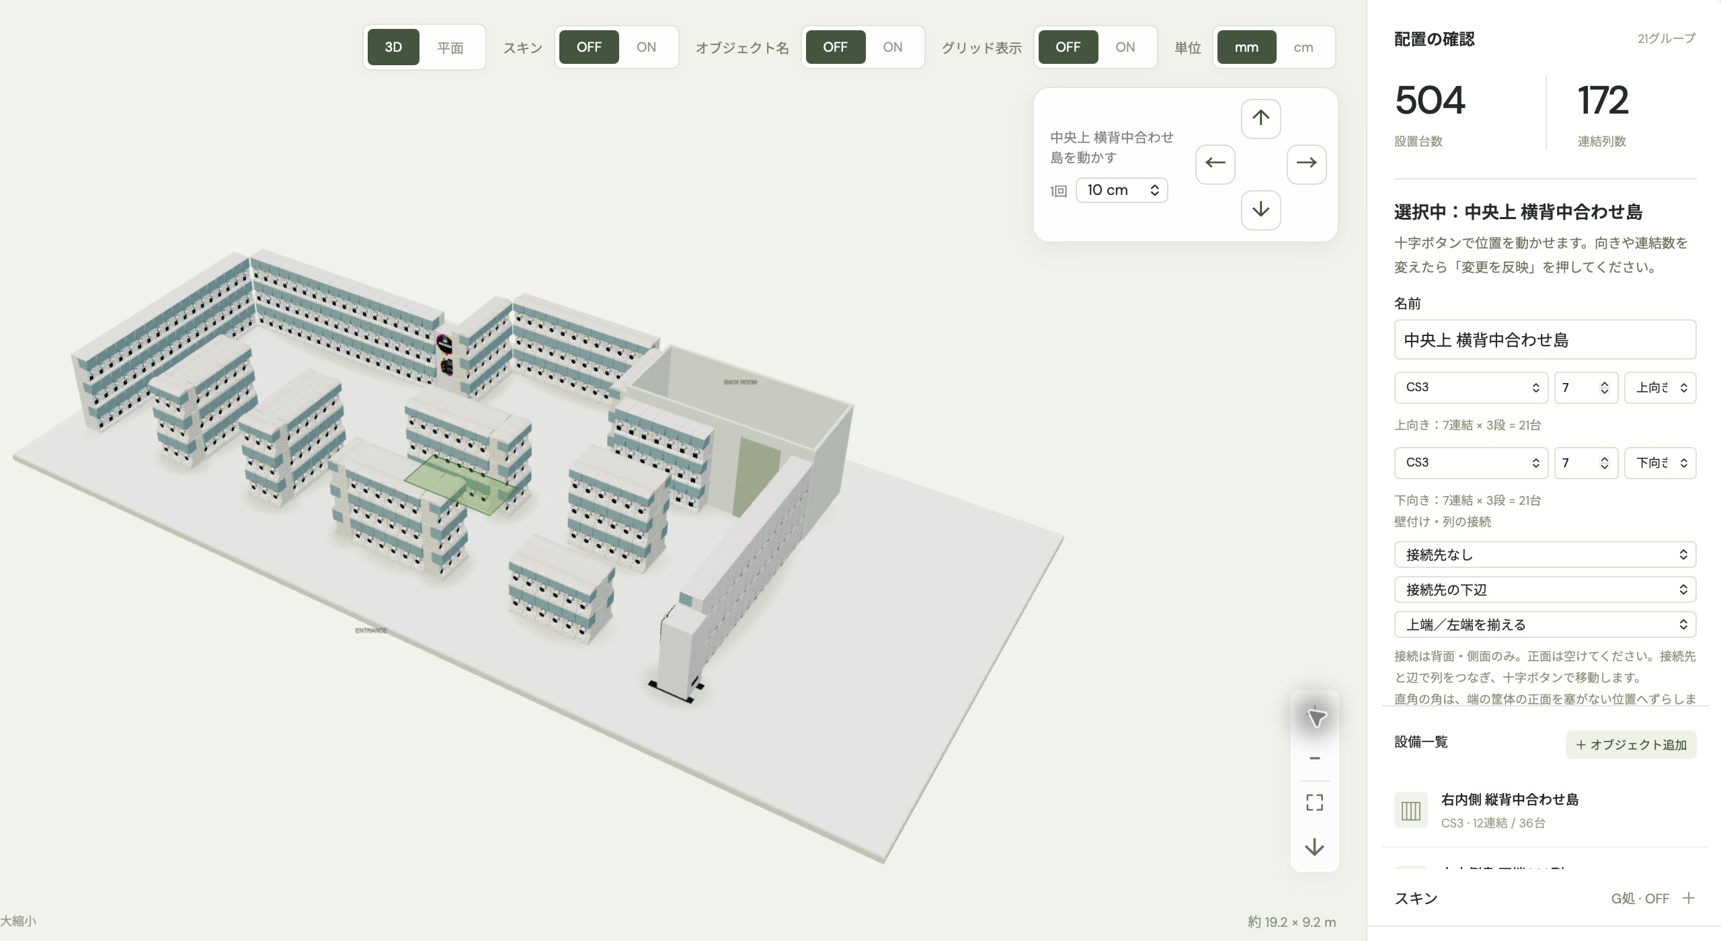The height and width of the screenshot is (941, 1721).
Task: Click the 172 連結列数 count
Action: (x=1603, y=101)
